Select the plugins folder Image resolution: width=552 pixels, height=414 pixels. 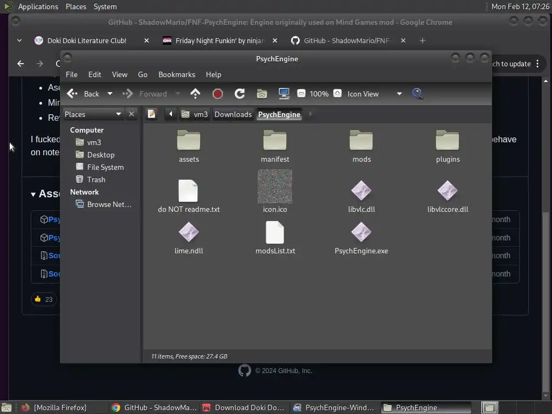[x=447, y=146]
